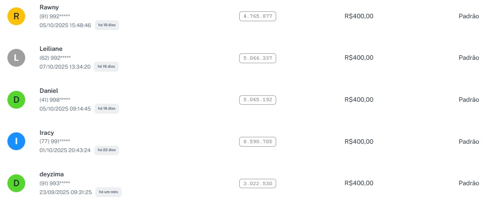Open the Rawny customer name
The image size is (504, 203).
49,7
